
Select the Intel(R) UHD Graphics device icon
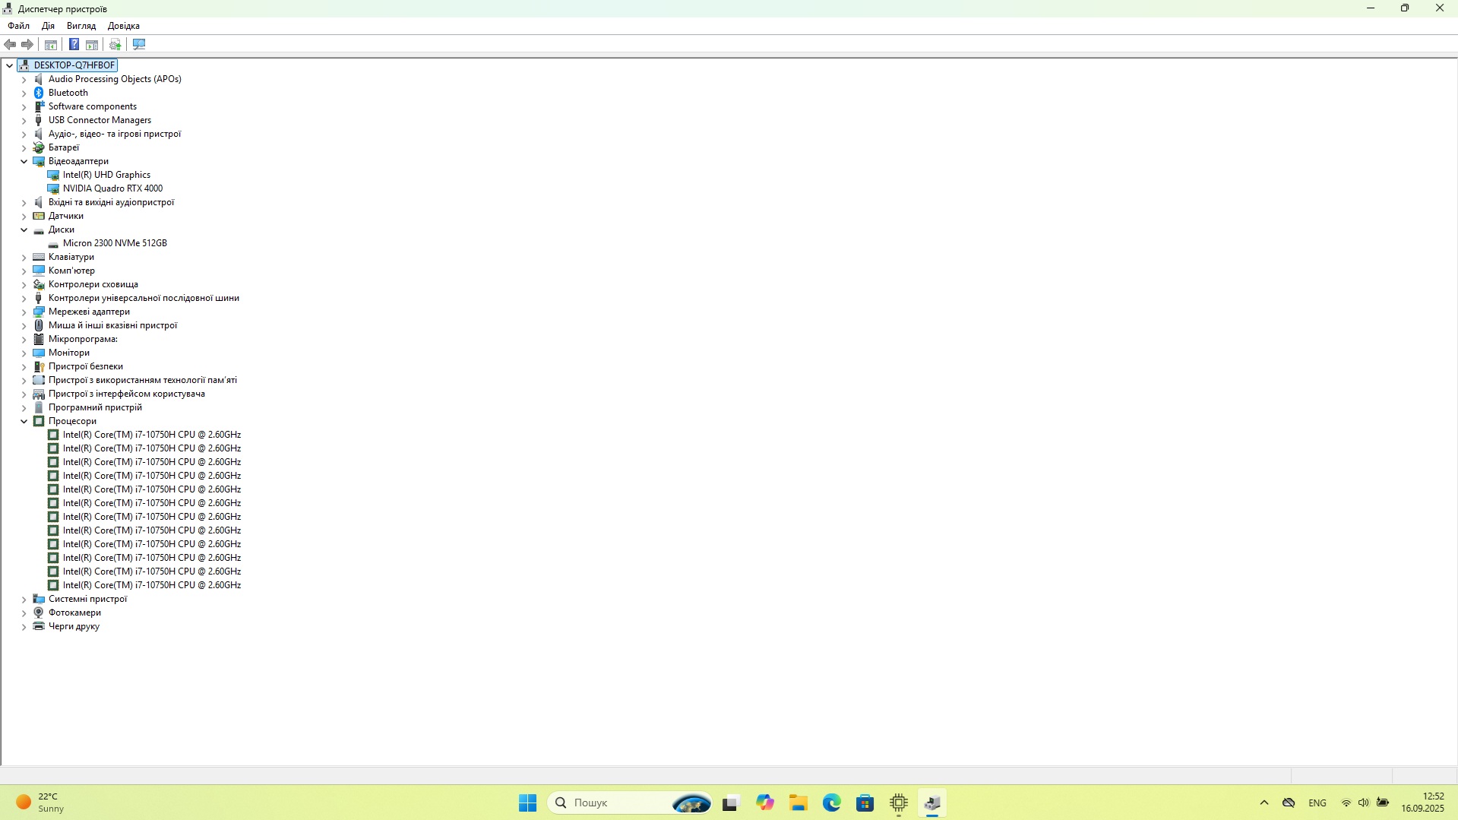click(x=53, y=175)
